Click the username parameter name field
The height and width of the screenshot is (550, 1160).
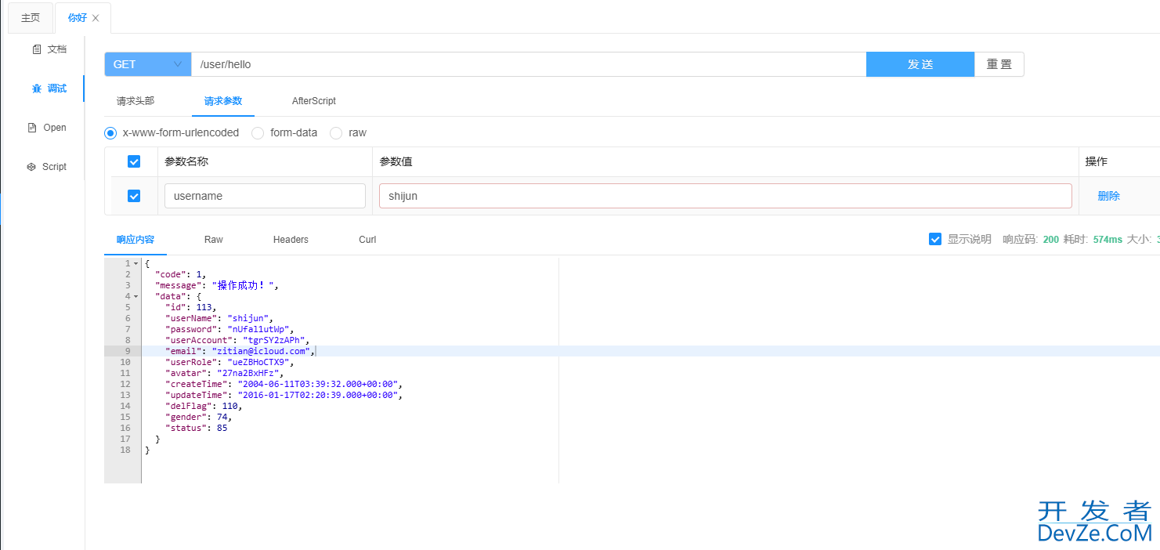point(265,196)
